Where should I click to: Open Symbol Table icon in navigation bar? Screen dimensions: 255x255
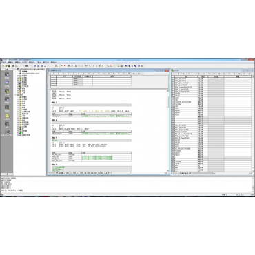pos(7,83)
